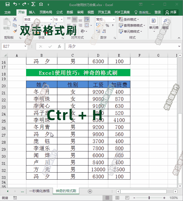183x201 pixels.
Task: Click the 100% zoom level
Action: coord(174,198)
